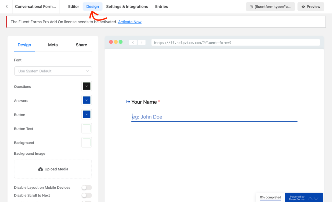Image resolution: width=332 pixels, height=202 pixels.
Task: Click the Your Name input field in preview
Action: coord(214,117)
